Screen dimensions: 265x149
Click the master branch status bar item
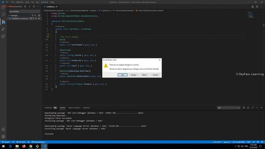tap(6, 142)
